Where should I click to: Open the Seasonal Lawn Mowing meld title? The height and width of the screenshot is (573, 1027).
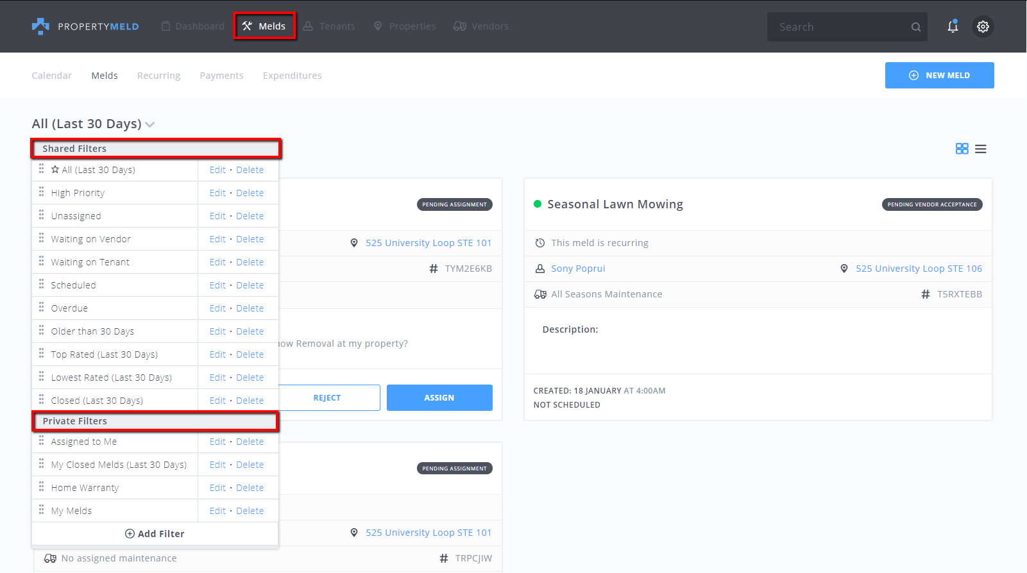(615, 204)
